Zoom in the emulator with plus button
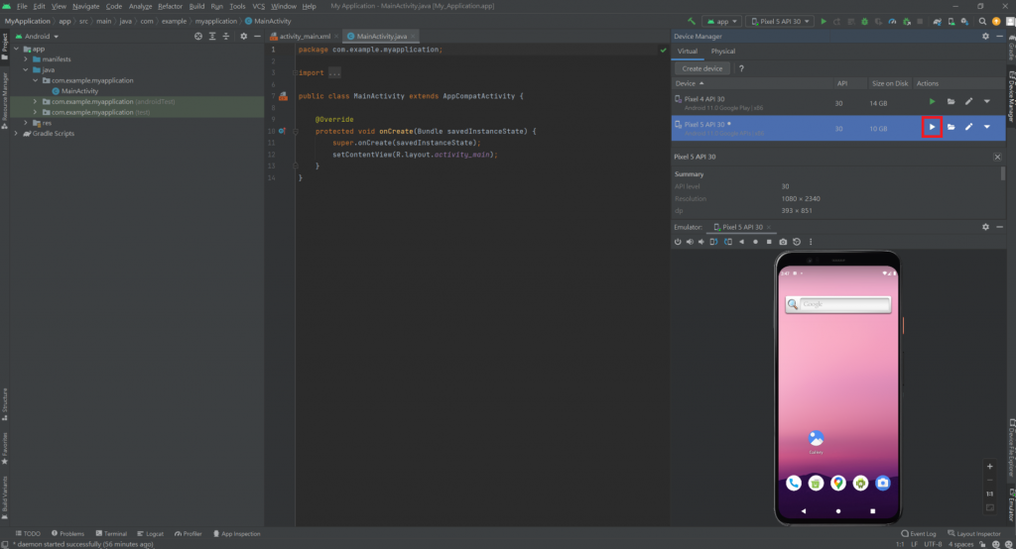 click(x=989, y=466)
